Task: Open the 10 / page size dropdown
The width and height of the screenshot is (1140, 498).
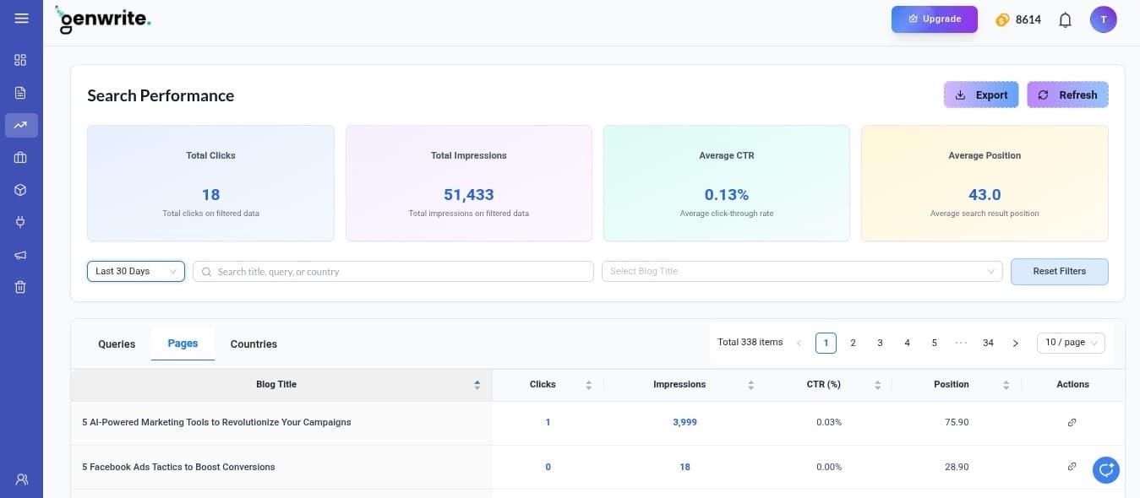Action: [1071, 343]
